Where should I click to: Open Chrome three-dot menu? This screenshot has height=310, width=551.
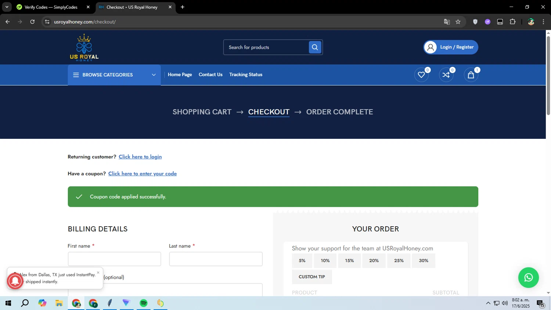pyautogui.click(x=543, y=22)
